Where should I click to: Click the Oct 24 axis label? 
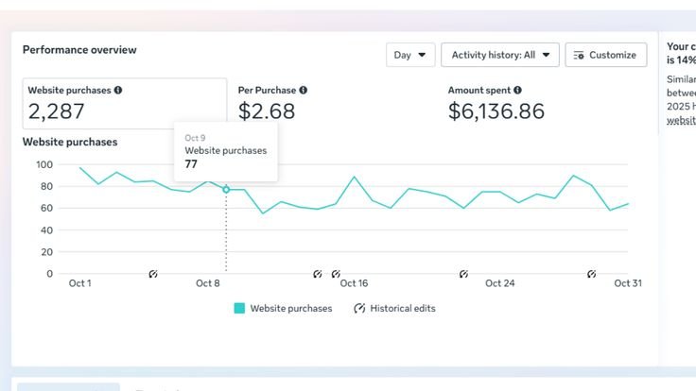point(500,283)
